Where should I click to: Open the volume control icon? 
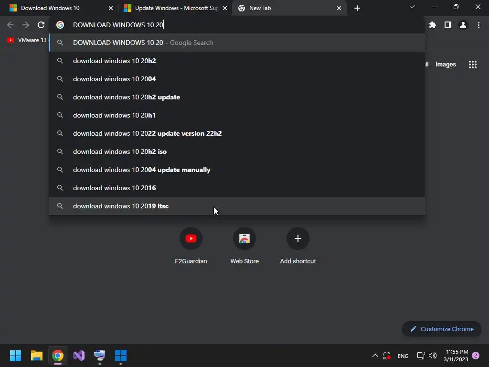(x=433, y=356)
